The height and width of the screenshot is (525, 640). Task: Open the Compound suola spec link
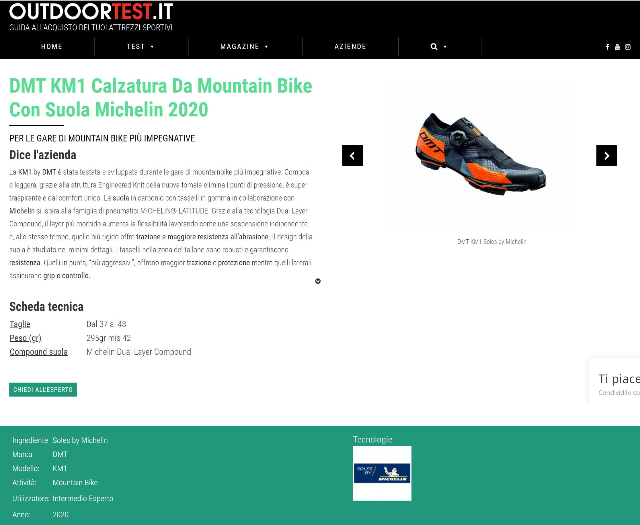point(39,352)
